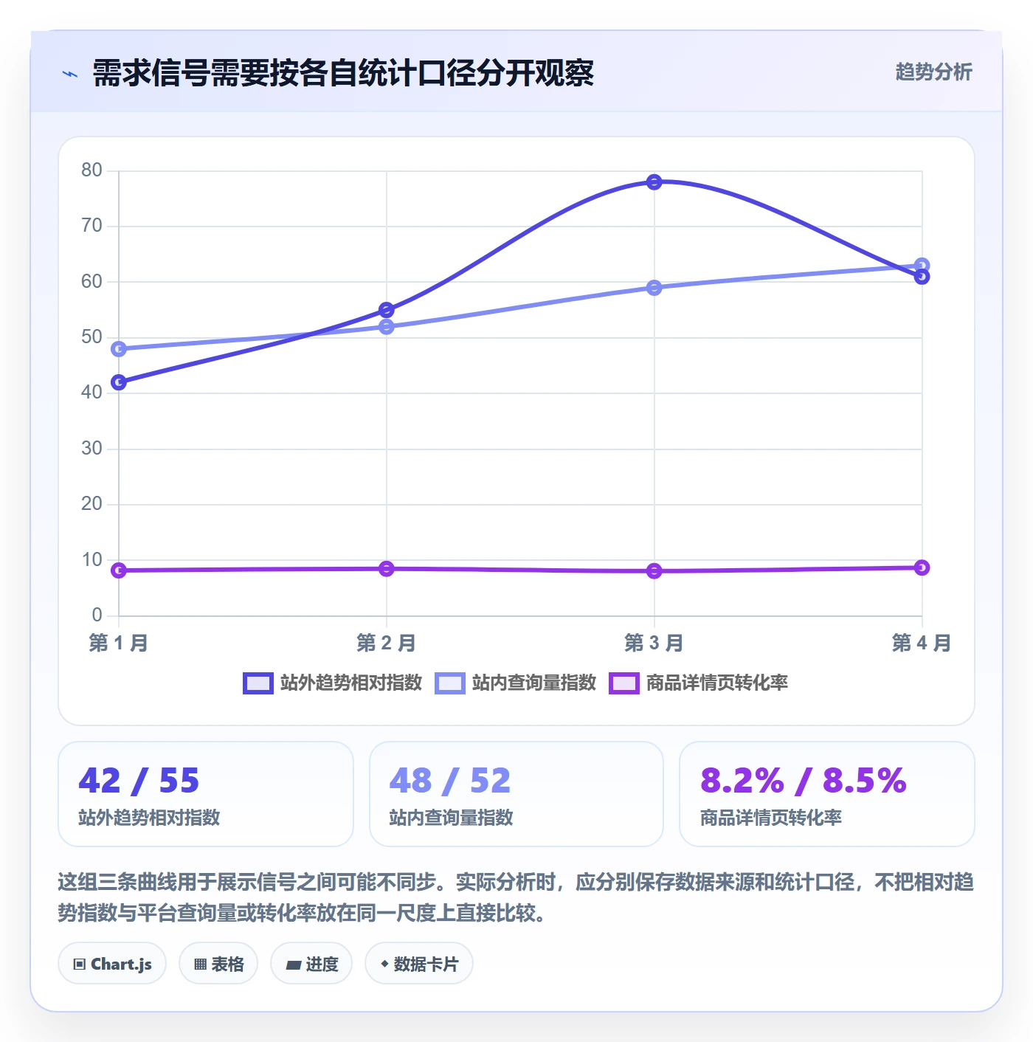Click the 站内查询量指数 data point at 第 3 月
The height and width of the screenshot is (1042, 1033).
coord(654,288)
